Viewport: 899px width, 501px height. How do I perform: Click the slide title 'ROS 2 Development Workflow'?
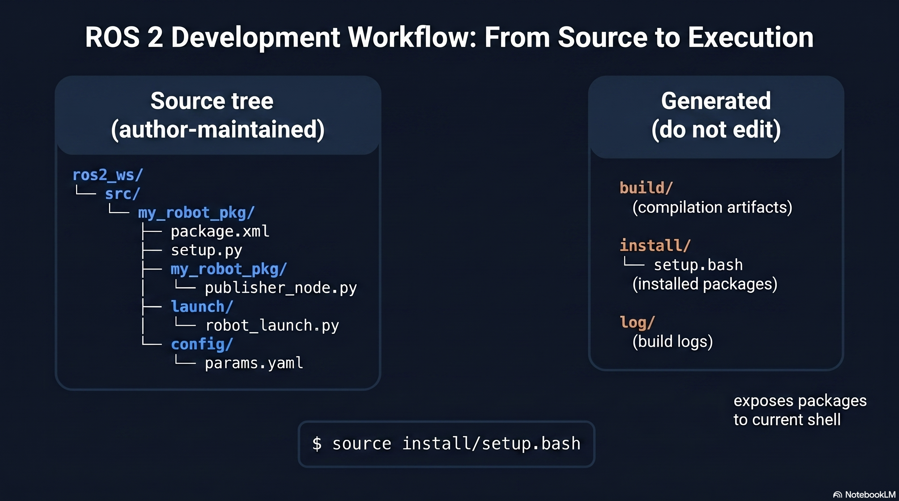(x=449, y=37)
